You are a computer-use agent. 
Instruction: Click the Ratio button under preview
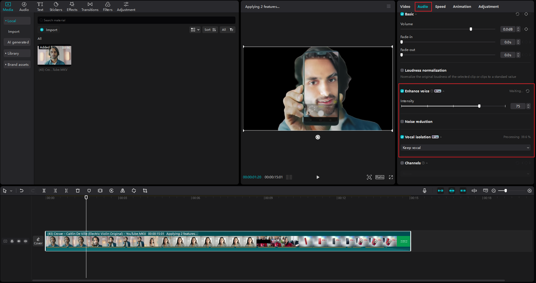(379, 177)
